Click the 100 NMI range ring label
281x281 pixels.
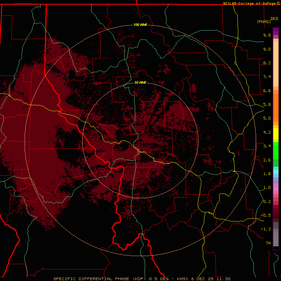tap(140, 25)
